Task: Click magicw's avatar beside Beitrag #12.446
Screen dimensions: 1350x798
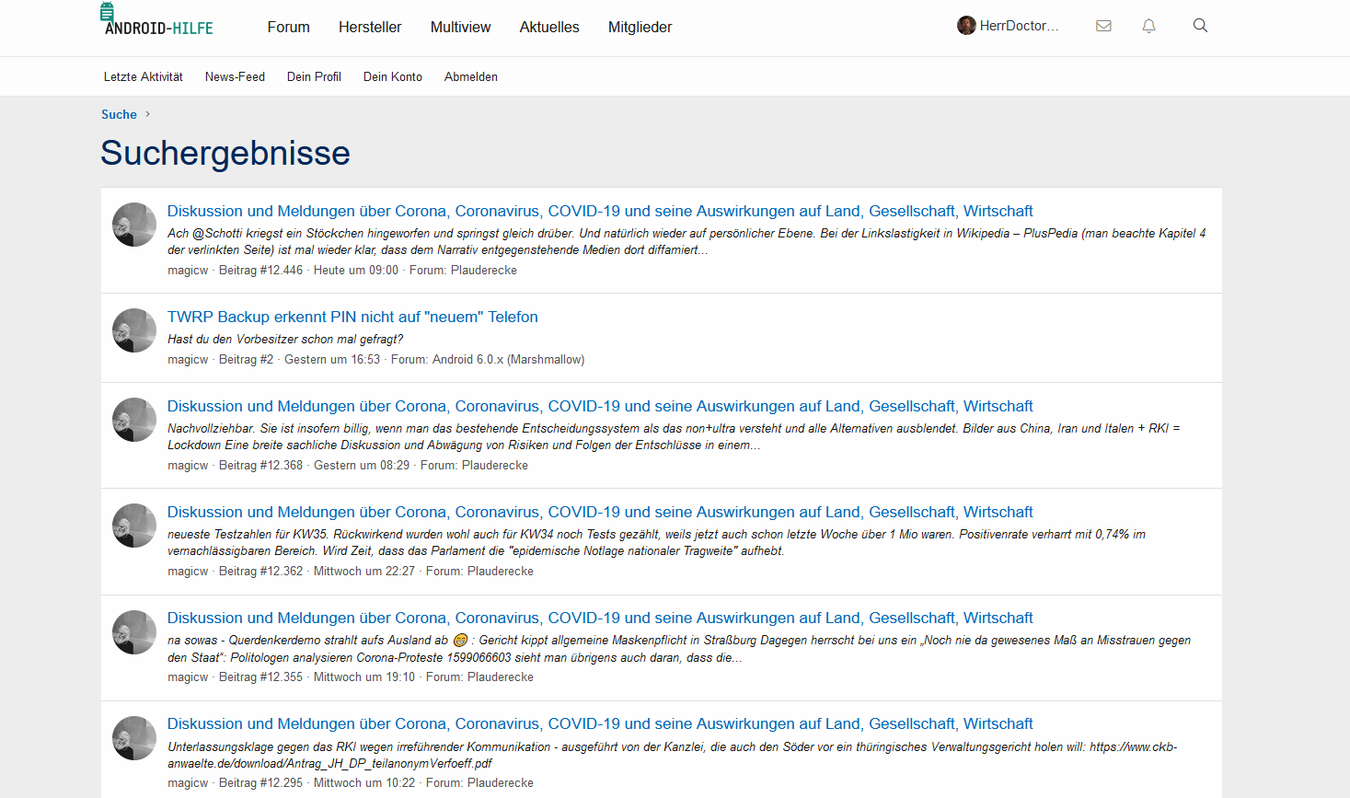Action: [134, 225]
